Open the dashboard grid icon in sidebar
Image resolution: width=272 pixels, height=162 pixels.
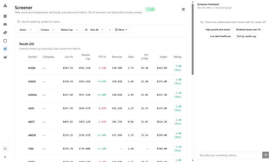[5, 16]
